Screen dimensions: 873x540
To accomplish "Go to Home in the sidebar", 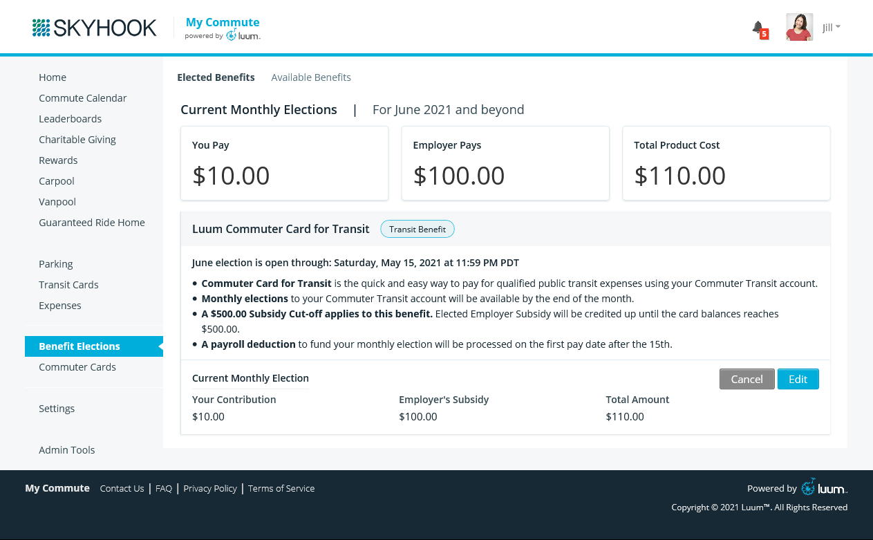I will click(x=53, y=77).
